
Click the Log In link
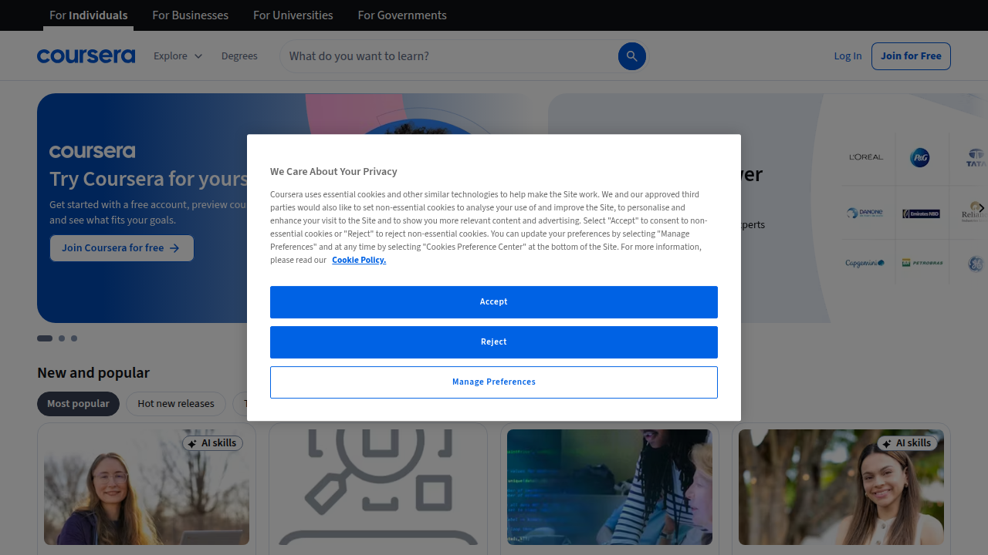pyautogui.click(x=848, y=56)
